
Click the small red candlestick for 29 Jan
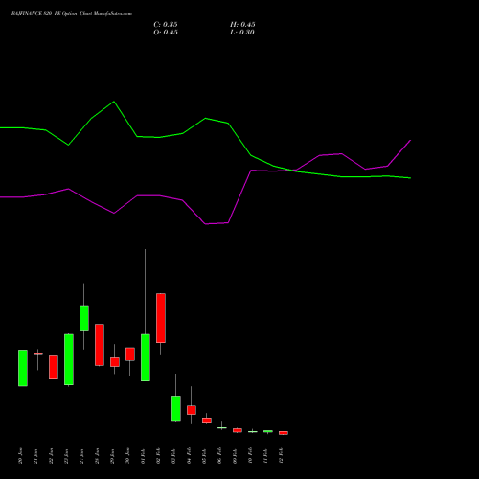(115, 362)
